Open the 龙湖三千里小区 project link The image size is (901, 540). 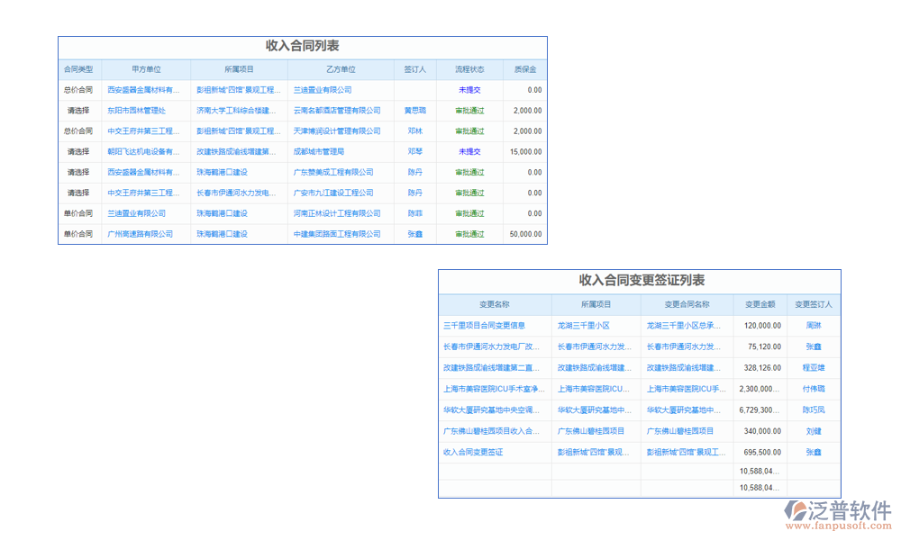[x=583, y=326]
